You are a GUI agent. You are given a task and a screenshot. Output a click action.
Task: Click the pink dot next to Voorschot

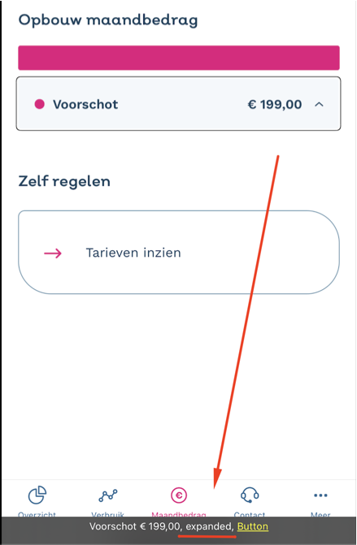(40, 104)
